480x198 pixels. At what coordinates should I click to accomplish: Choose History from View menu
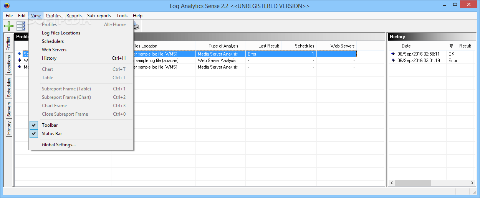point(81,58)
